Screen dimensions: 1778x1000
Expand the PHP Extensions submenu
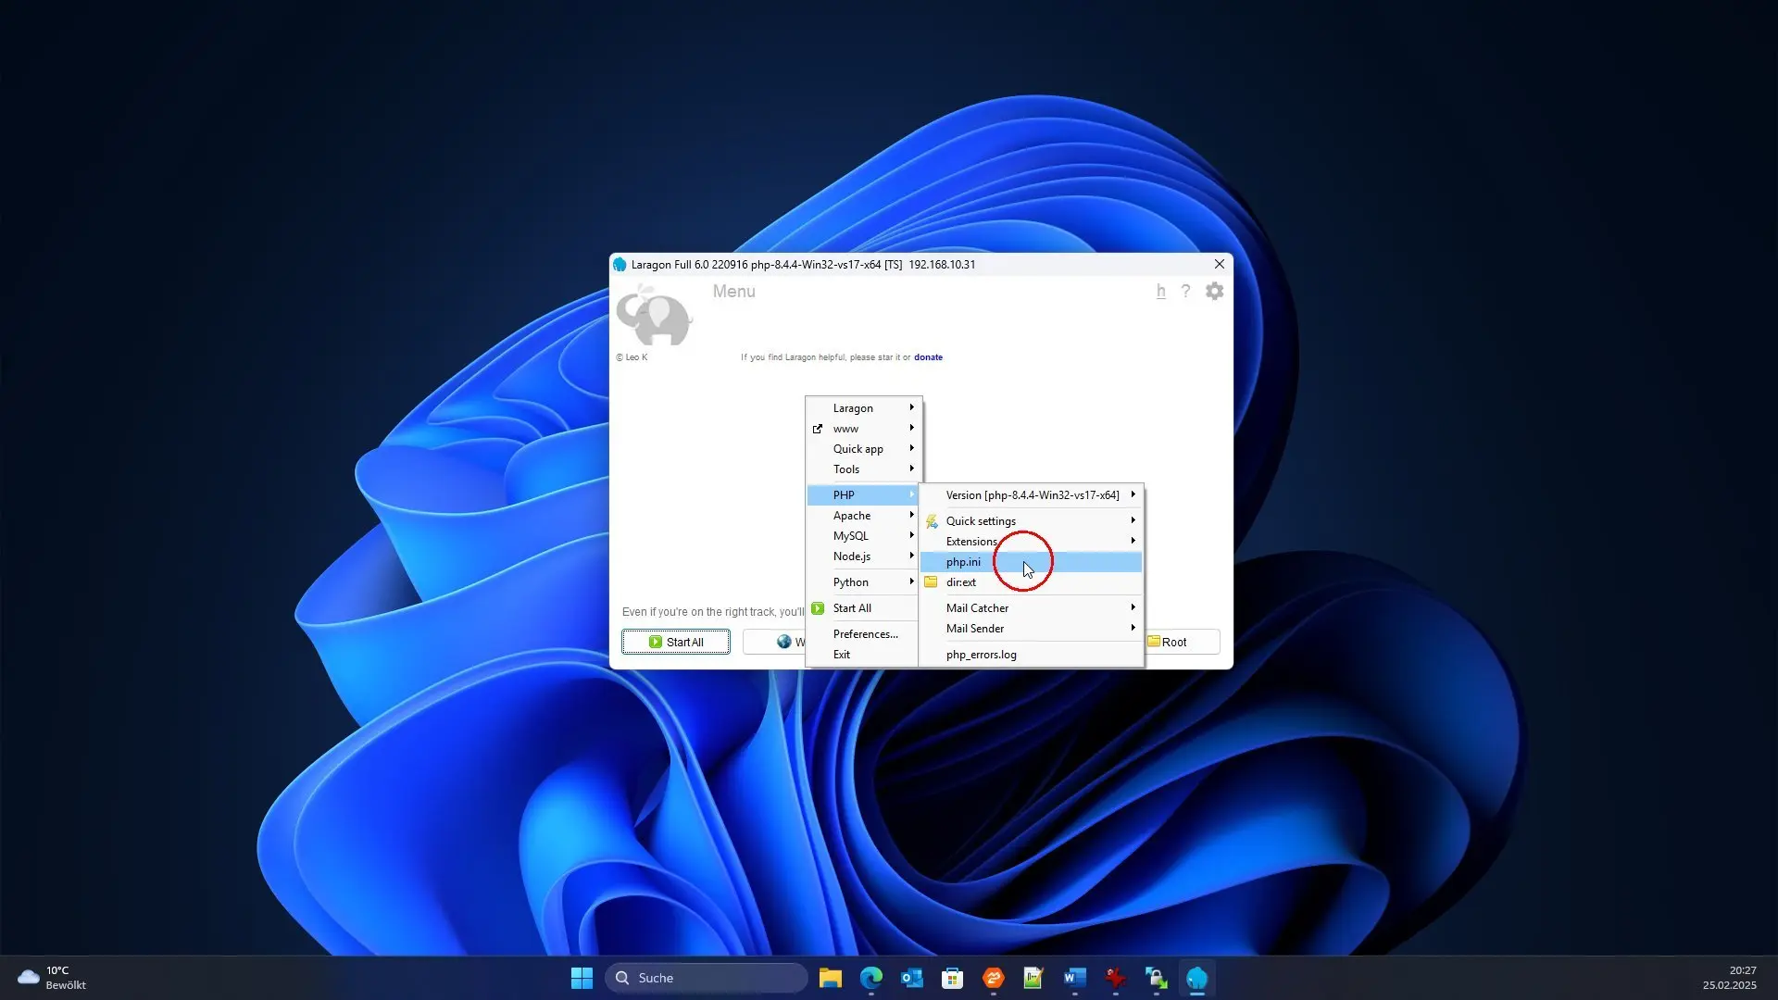(1031, 542)
